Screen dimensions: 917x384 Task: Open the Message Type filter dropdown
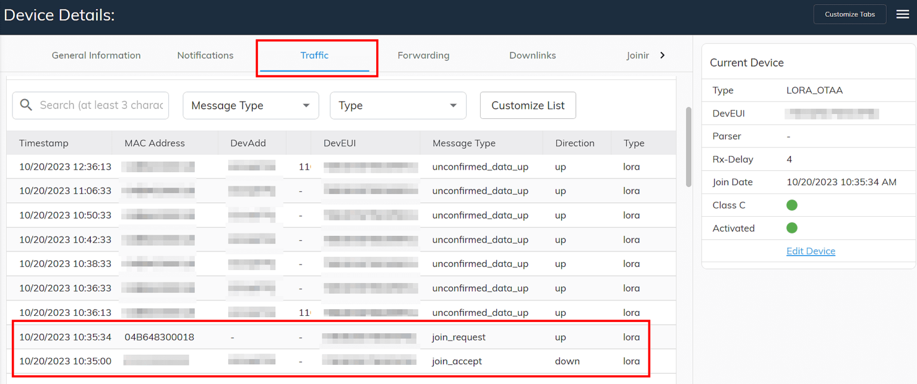(x=251, y=105)
